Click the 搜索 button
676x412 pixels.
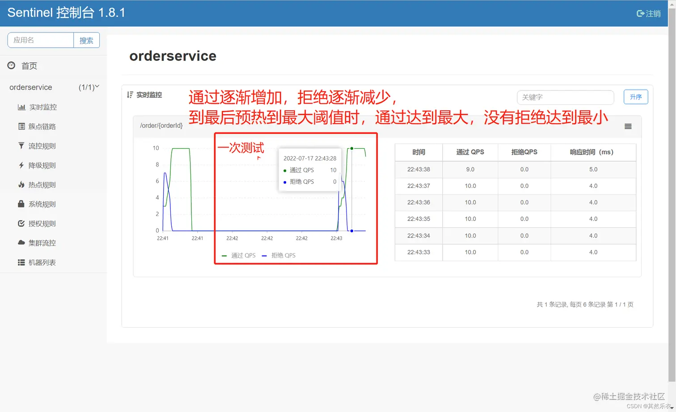tap(86, 40)
